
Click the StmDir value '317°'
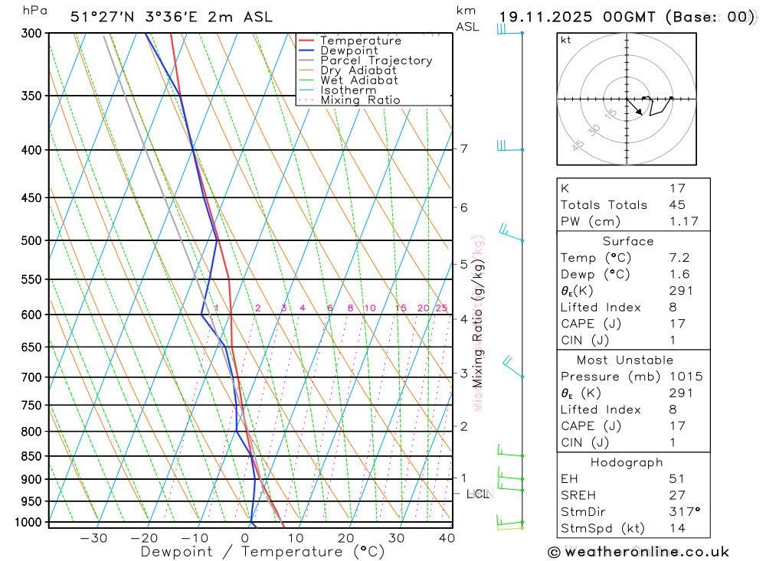684,512
